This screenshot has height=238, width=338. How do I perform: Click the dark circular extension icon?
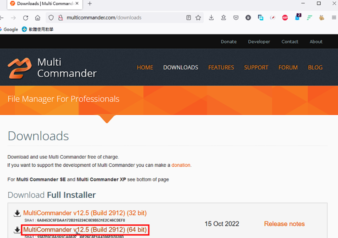coord(248,18)
